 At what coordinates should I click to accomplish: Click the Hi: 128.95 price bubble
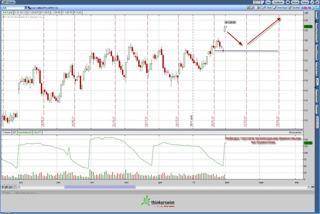point(230,22)
